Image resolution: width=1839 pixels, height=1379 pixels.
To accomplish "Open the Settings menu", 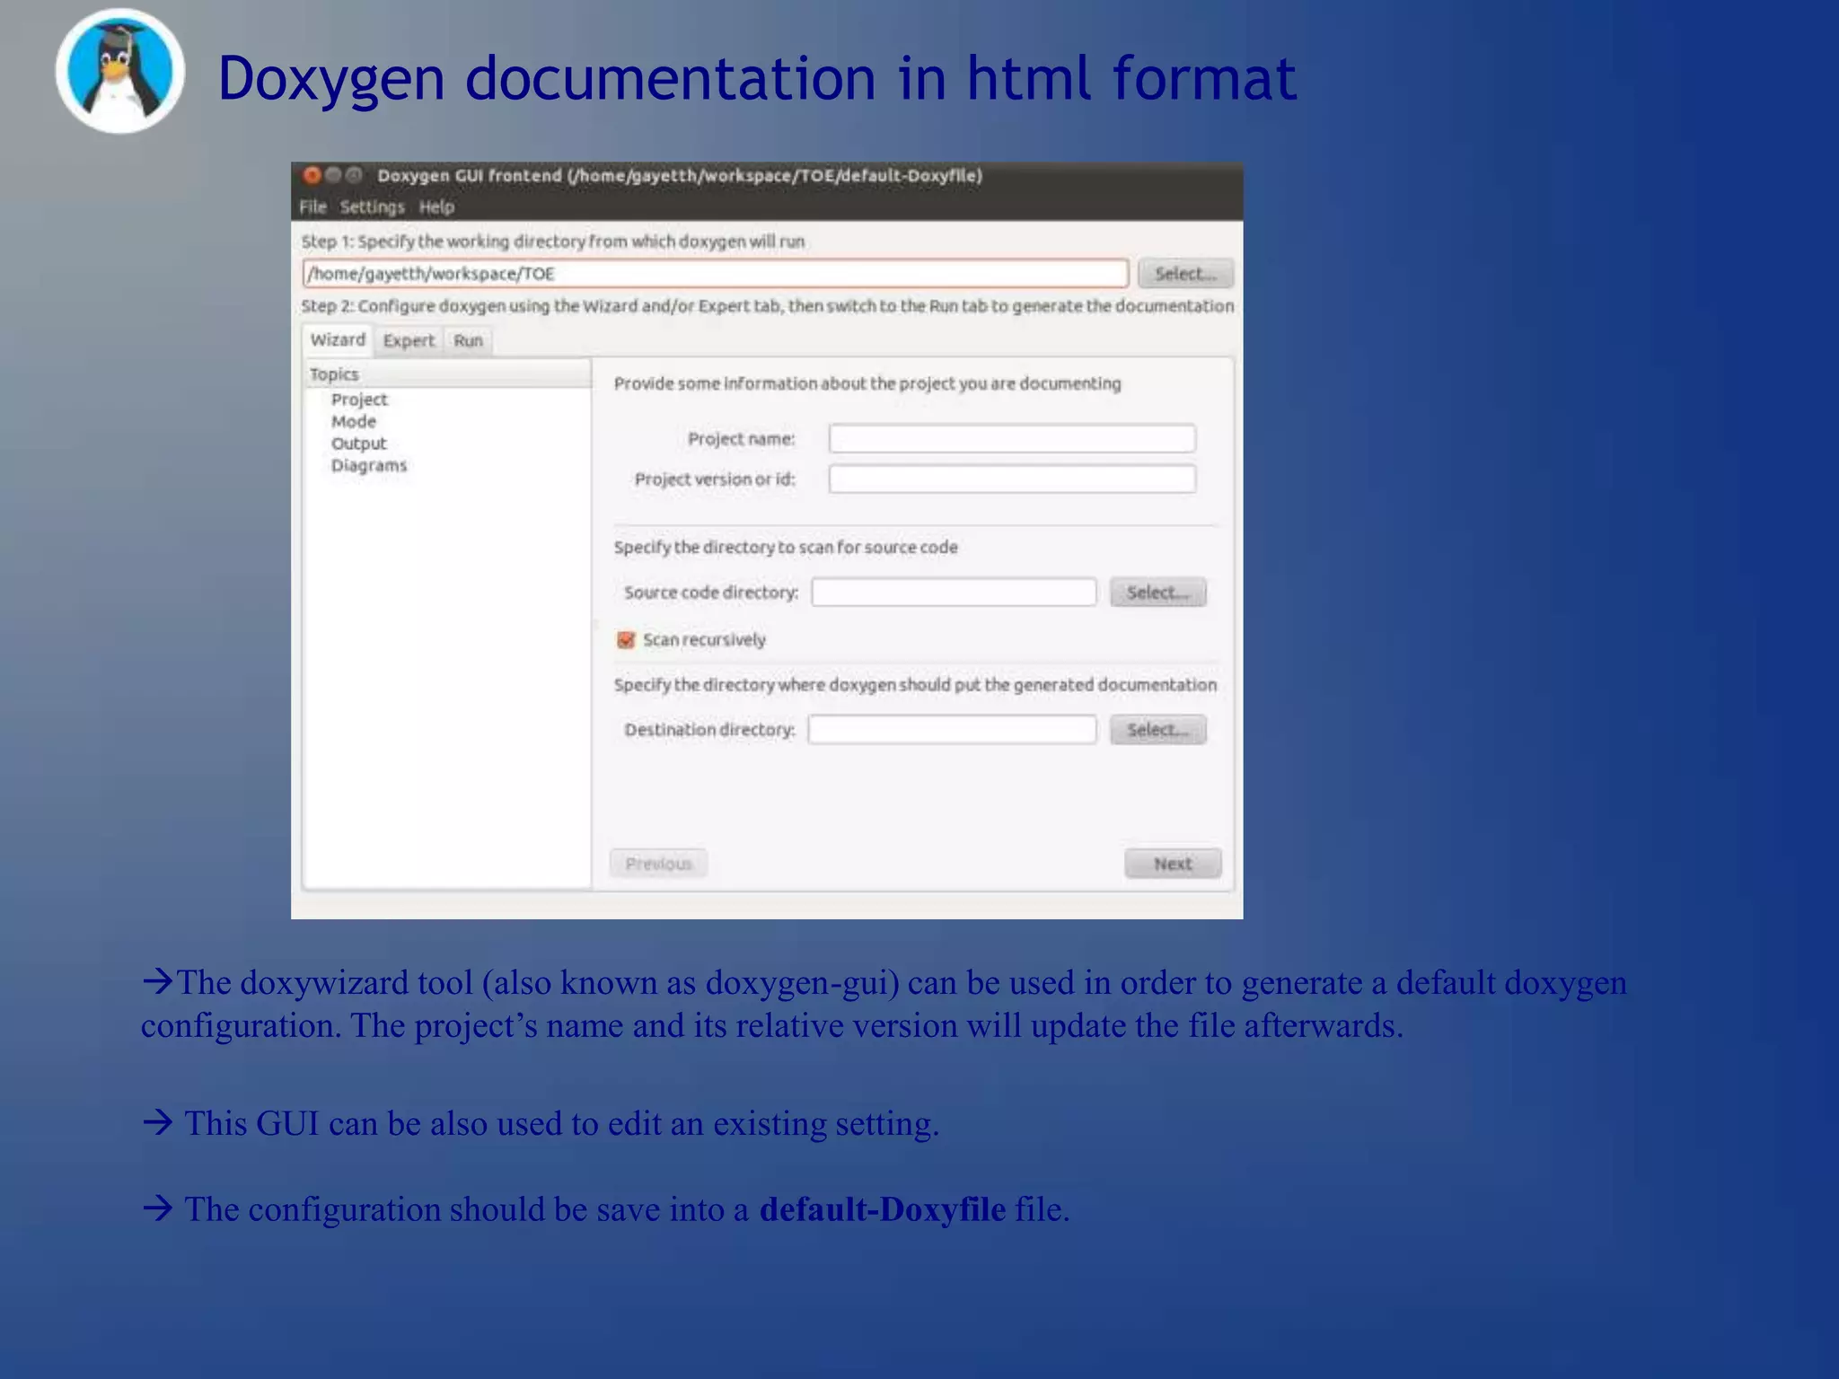I will click(372, 206).
